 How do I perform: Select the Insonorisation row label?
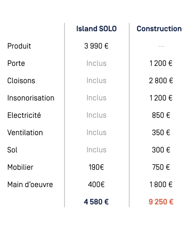coord(31,98)
